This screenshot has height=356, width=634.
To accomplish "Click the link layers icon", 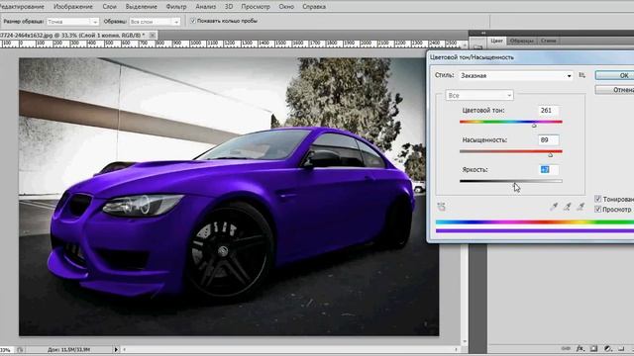I will click(x=566, y=348).
